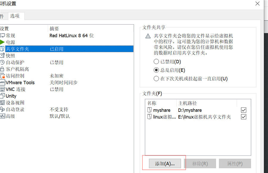Screen dimensions: 268x173
Task: Click the 移除(R) button
Action: pyautogui.click(x=200, y=164)
